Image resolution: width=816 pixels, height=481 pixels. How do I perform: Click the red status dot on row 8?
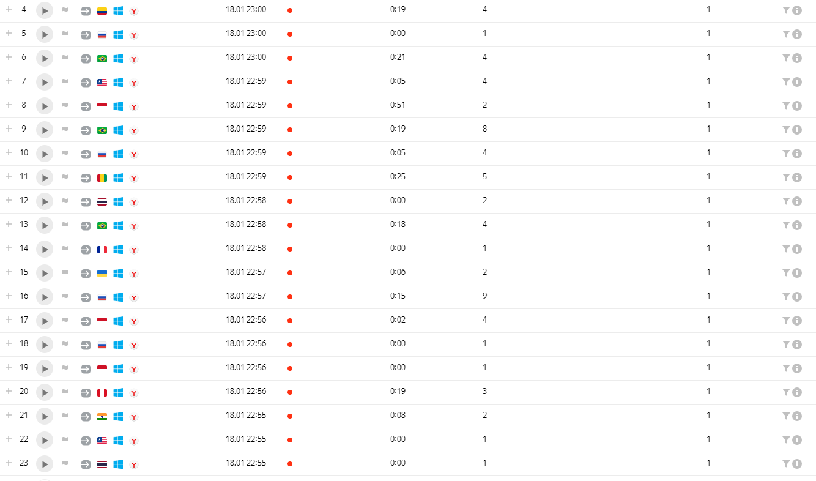point(289,106)
